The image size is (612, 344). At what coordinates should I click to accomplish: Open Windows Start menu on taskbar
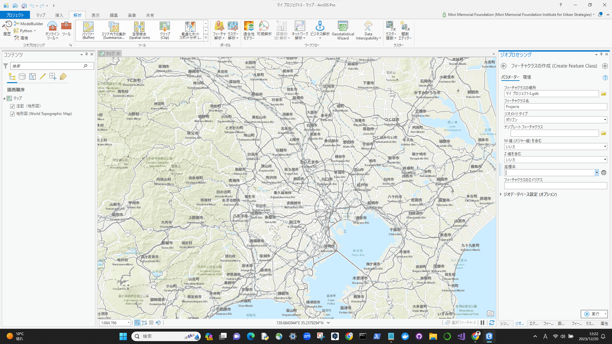click(x=123, y=336)
